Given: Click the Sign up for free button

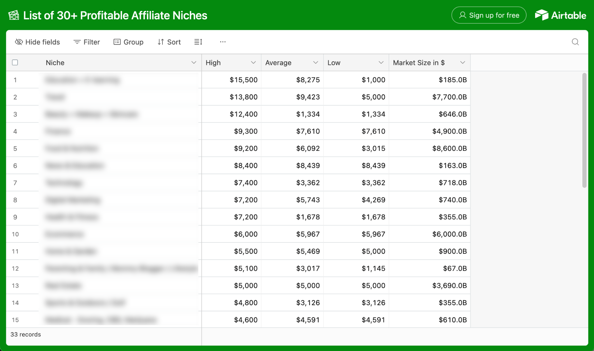Looking at the screenshot, I should (x=489, y=15).
